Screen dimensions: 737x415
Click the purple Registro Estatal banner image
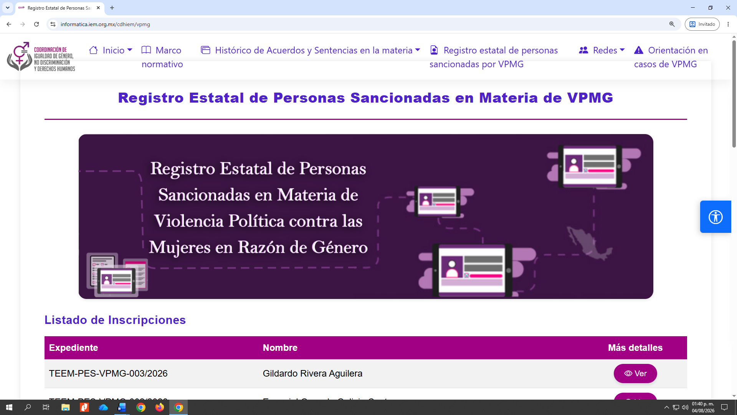(x=366, y=216)
